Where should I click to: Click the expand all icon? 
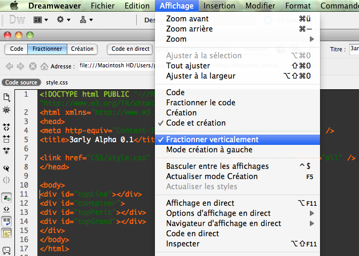tap(6, 151)
